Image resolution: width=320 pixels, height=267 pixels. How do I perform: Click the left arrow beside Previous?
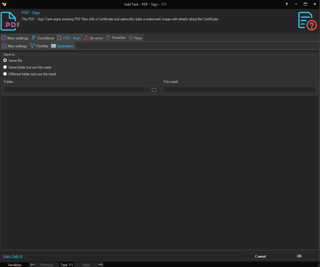coord(33,265)
